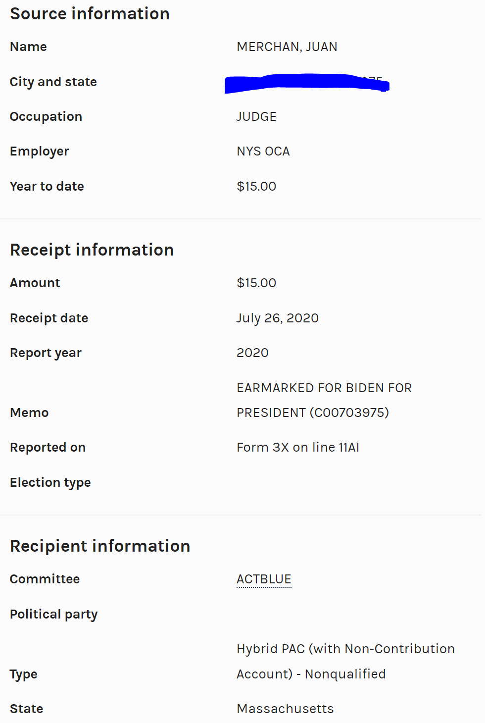Click the Receipt information heading
Viewport: 485px width, 723px height.
92,250
